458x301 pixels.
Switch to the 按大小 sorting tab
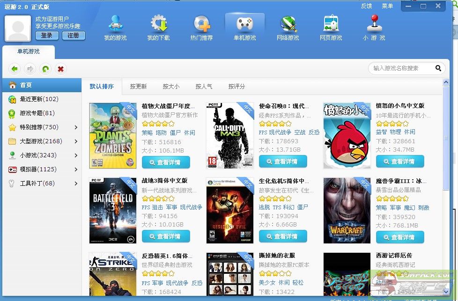click(171, 87)
